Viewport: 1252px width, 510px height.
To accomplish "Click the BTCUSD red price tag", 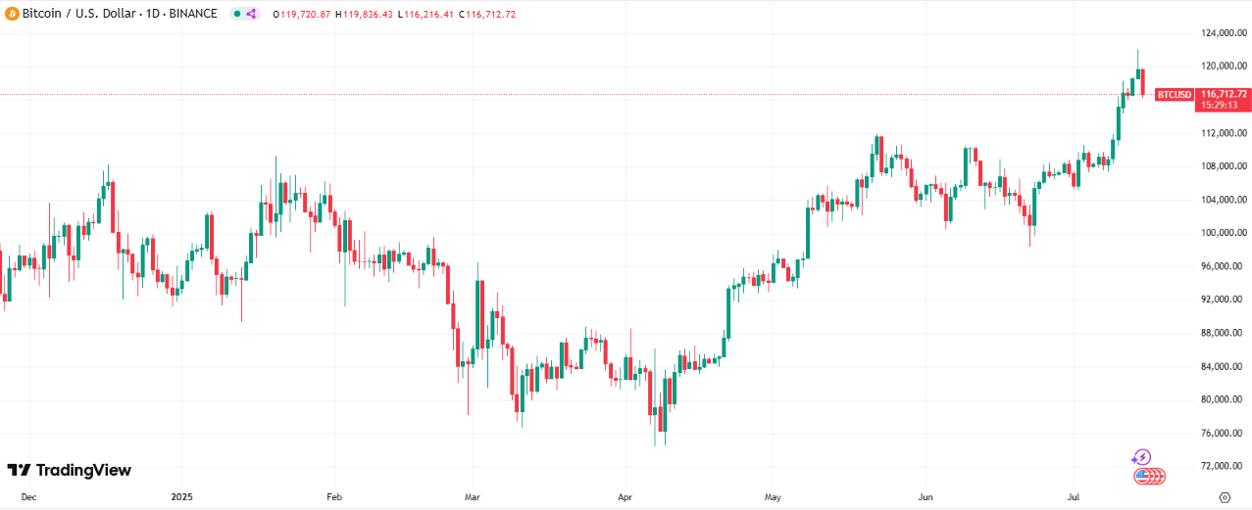I will tap(1174, 95).
